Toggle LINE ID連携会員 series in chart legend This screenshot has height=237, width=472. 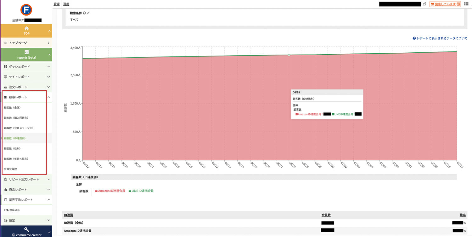[x=141, y=191]
